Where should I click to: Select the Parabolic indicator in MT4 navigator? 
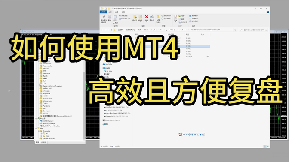pyautogui.click(x=45, y=106)
